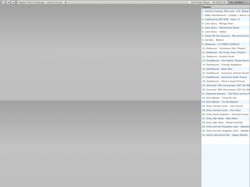This screenshot has height=187, width=250.
Task: Play 'Check Mii Out Channel - Miis Around the' track
Action: coord(225,36)
